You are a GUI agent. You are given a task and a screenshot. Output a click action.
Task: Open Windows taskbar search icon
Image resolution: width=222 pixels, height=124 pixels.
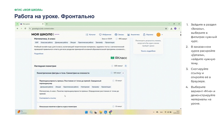(x=91, y=112)
